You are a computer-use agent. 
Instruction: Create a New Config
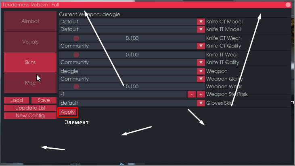(30, 116)
